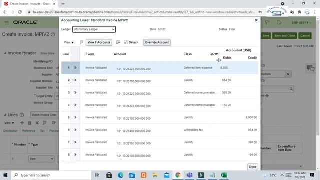
Task: Collapse the Invoice Header section
Action: [x=5, y=53]
